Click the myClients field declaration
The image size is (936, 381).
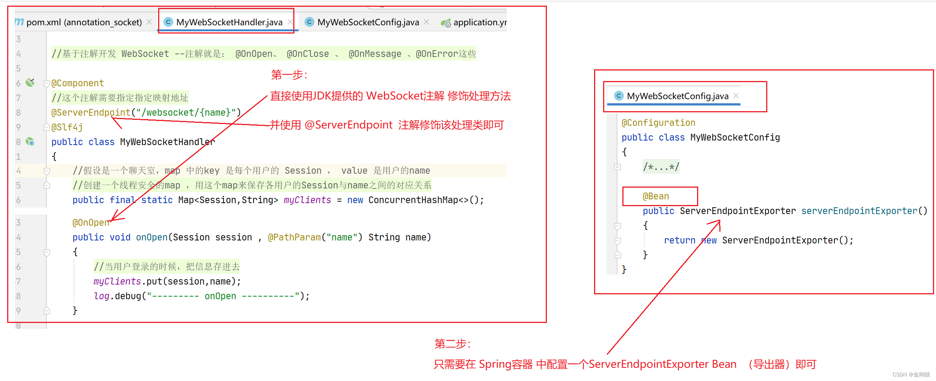tap(307, 200)
